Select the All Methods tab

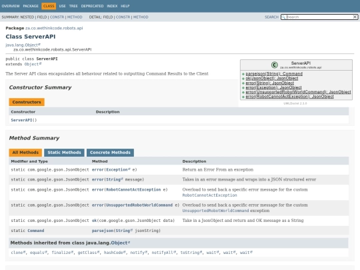pyautogui.click(x=25, y=153)
